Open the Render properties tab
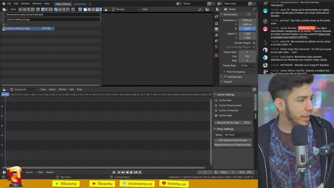Viewport: 334px width, 188px height. point(217,23)
